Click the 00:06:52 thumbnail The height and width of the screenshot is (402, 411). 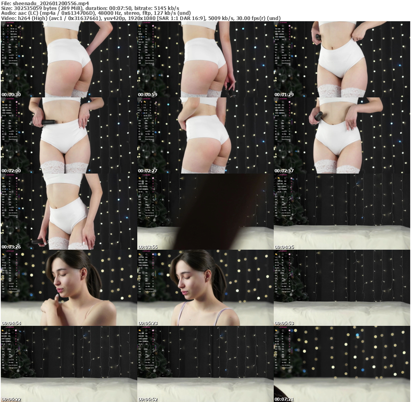tap(205, 364)
